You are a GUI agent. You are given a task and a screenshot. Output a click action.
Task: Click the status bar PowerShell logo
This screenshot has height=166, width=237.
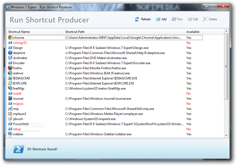click(x=19, y=149)
